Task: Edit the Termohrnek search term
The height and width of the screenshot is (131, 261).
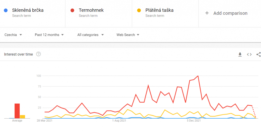Action: tap(91, 10)
